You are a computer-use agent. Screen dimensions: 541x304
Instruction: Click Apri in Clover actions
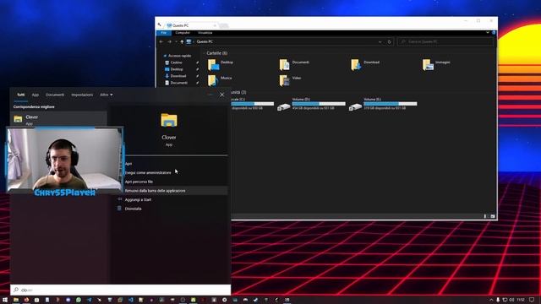(x=128, y=164)
